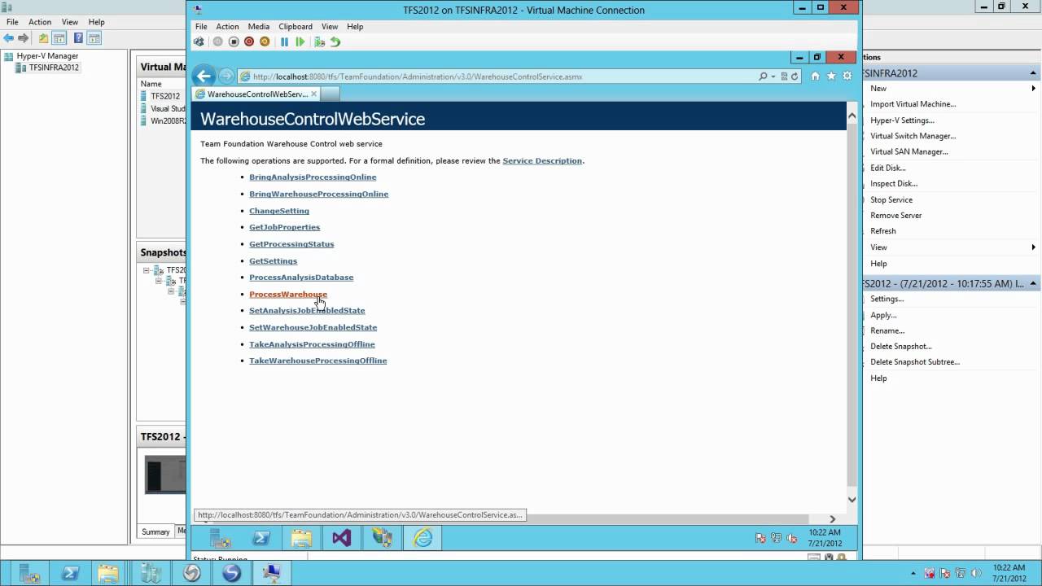1042x586 pixels.
Task: Open the TakeAnalysisProcessingOffline link
Action: [x=312, y=344]
